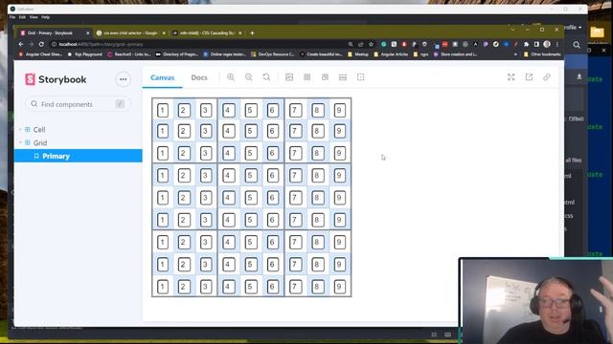Close the nth-child CSS Cascading browser tab

[240, 33]
